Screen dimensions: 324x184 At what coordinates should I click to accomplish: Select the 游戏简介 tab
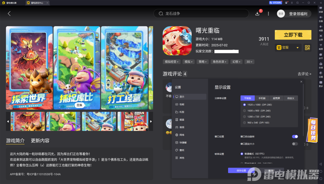point(15,141)
